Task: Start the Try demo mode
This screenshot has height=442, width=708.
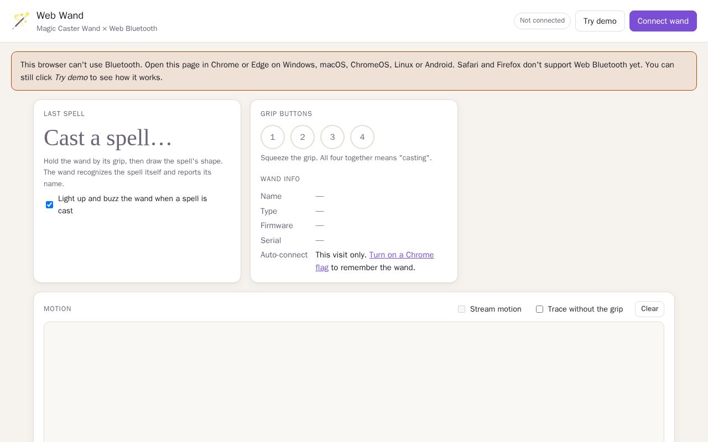Action: pyautogui.click(x=600, y=21)
